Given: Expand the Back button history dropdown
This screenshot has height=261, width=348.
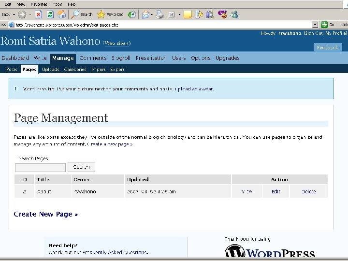Looking at the screenshot, I should click(14, 14).
